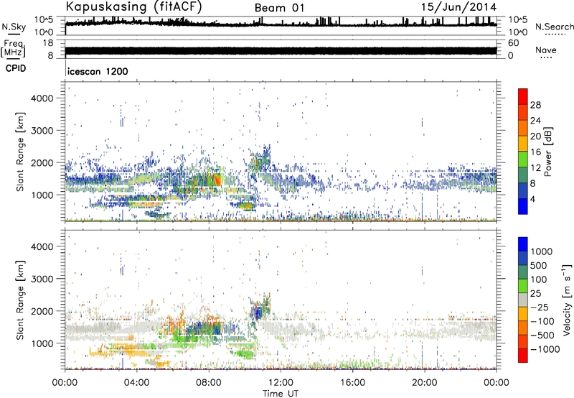Click the -1000 label on velocity colorbar
The width and height of the screenshot is (574, 398).
[545, 349]
